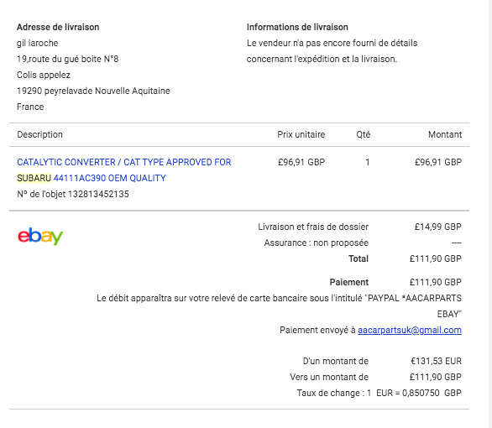The image size is (492, 428).
Task: Click the Total amount £111,90 GBP
Action: click(x=436, y=258)
